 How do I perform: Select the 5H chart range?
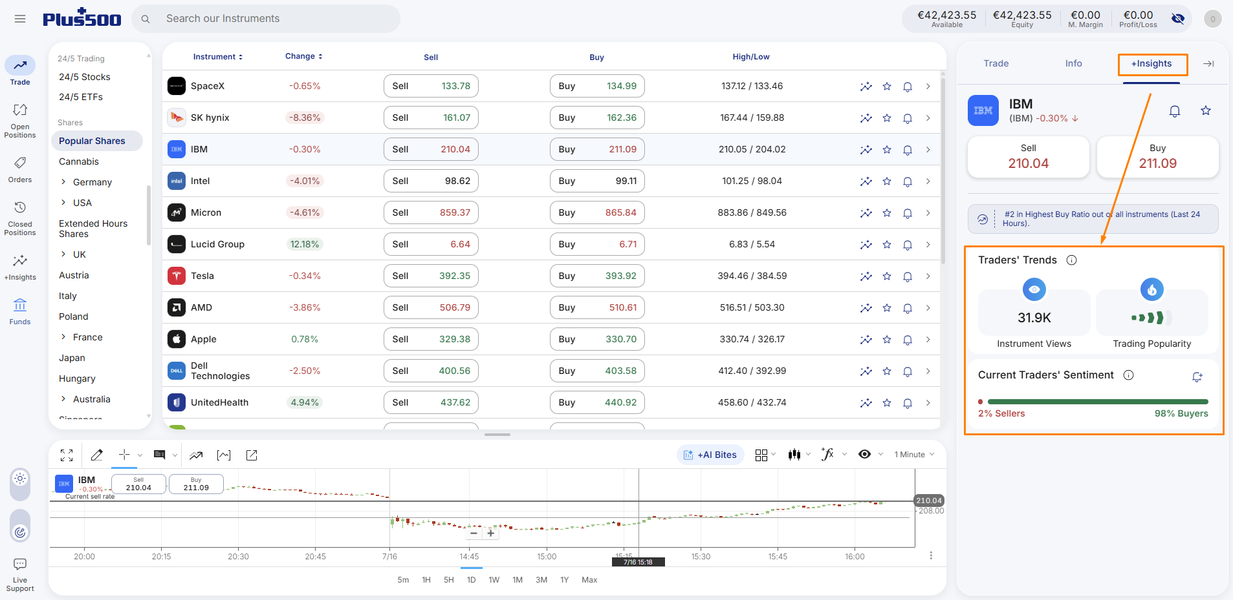pos(449,580)
